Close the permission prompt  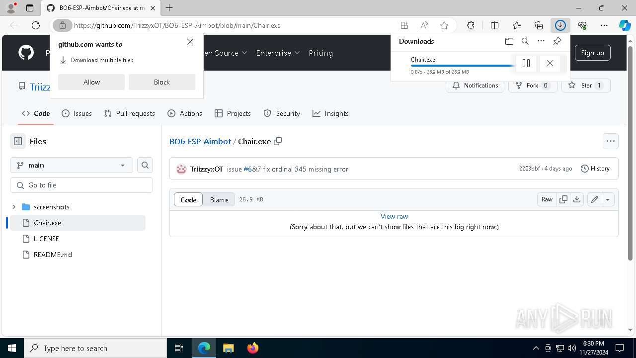tap(190, 42)
